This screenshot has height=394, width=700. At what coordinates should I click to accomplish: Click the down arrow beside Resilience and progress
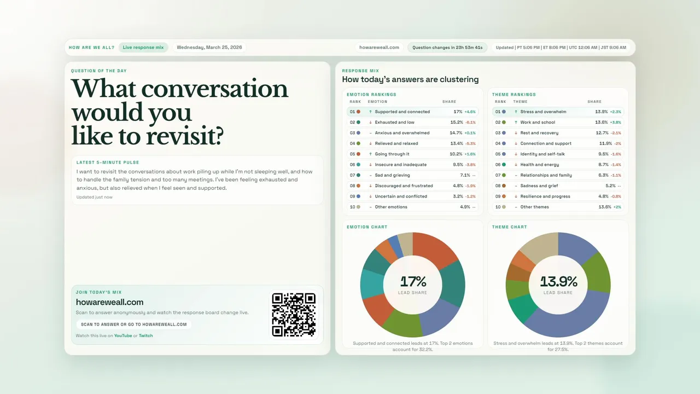pyautogui.click(x=516, y=196)
